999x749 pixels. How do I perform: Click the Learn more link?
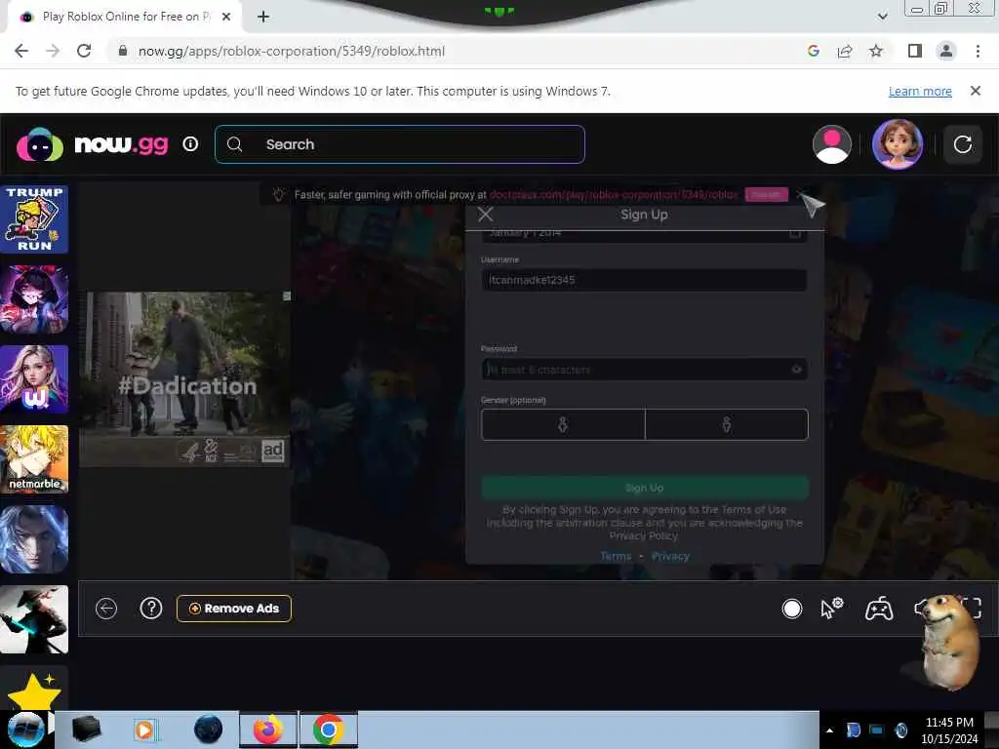coord(920,91)
